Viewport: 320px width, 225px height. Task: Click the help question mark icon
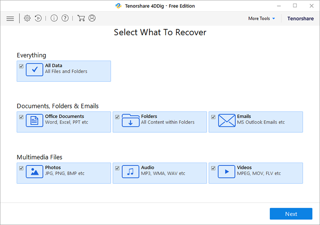(65, 18)
